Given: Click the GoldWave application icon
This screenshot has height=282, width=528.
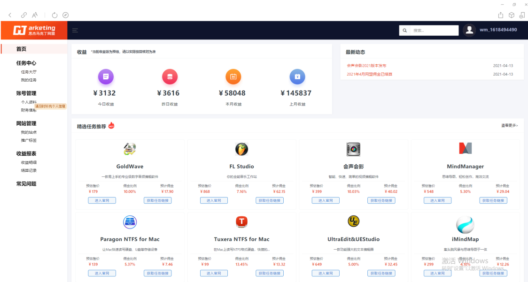Looking at the screenshot, I should [x=129, y=149].
